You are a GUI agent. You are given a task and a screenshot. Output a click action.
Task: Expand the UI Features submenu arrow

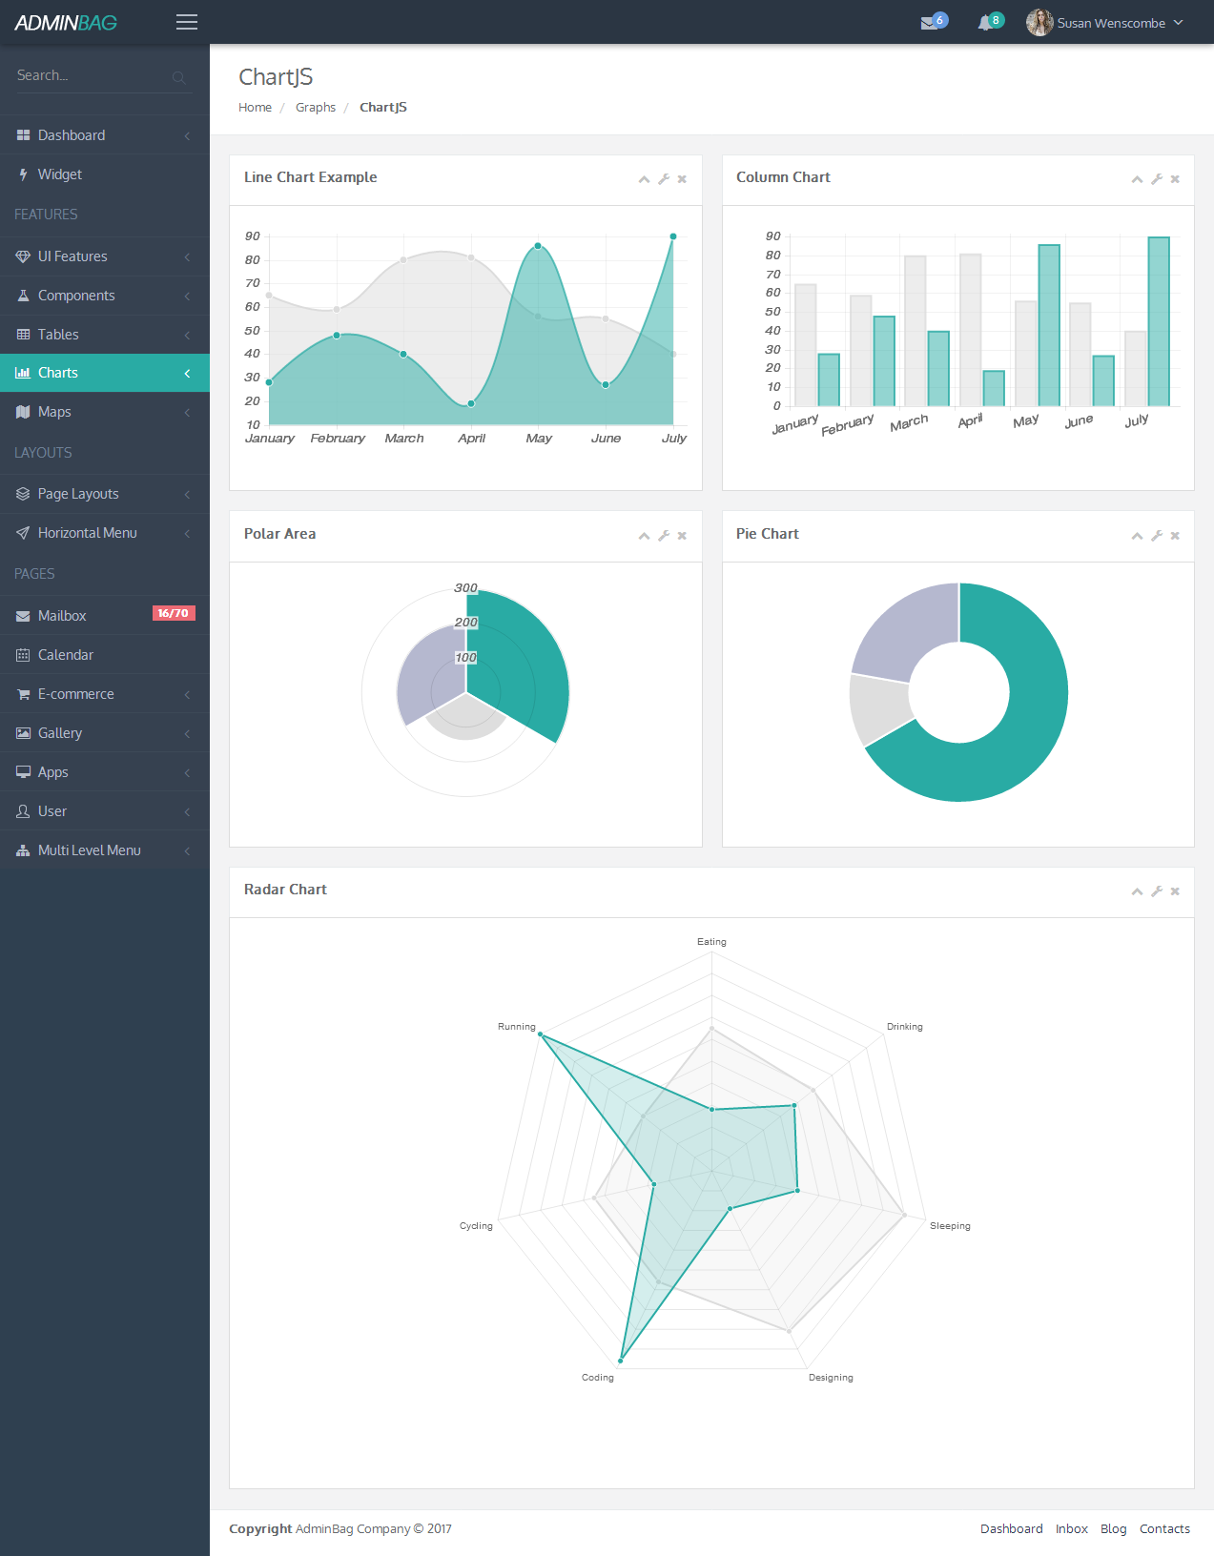point(187,257)
